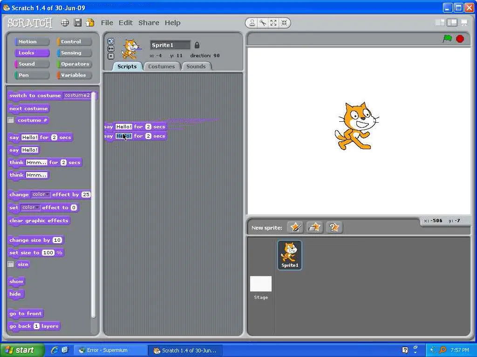
Task: Set rotation style to can rotate
Action: [111, 41]
